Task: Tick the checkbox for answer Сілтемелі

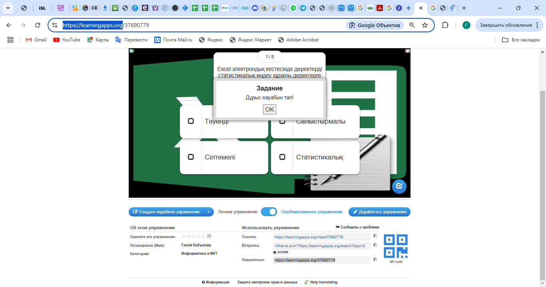Action: click(191, 157)
